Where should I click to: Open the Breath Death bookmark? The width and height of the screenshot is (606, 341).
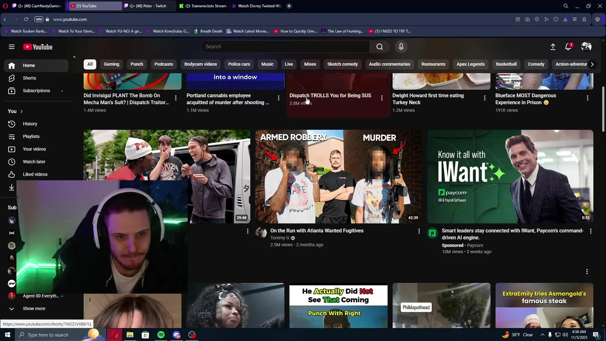coord(207,31)
